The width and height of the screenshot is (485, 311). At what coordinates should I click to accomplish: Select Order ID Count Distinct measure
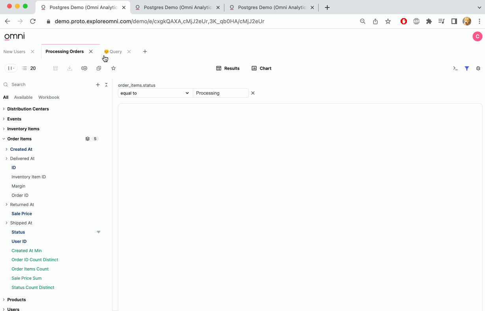click(35, 260)
